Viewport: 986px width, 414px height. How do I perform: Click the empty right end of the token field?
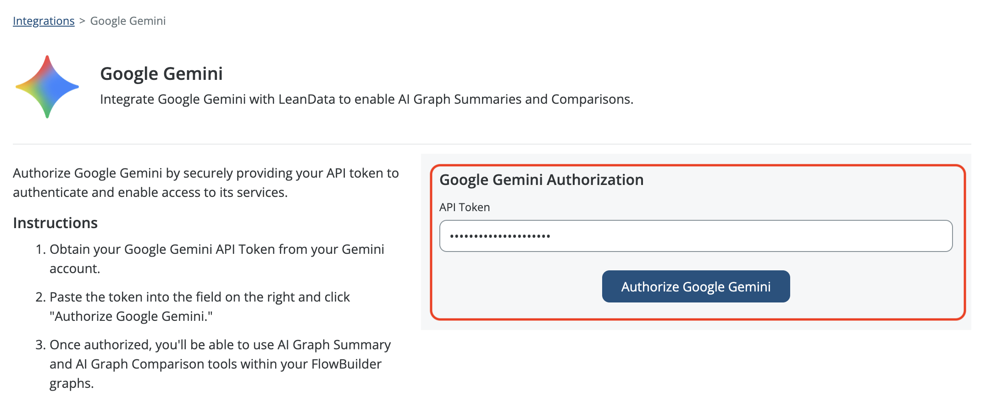point(871,236)
